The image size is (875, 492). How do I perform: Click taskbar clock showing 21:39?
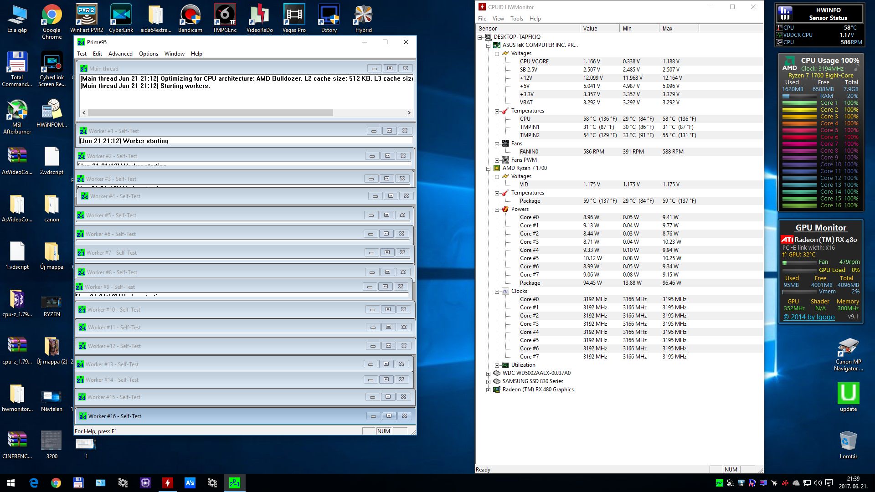pos(853,482)
